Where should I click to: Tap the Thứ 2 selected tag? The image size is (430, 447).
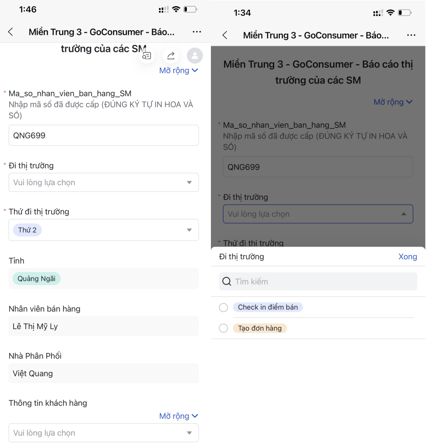(x=28, y=230)
